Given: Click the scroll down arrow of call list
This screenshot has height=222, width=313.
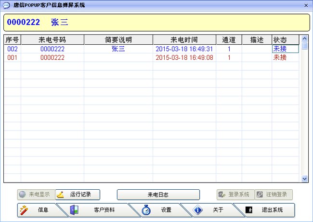Looking at the screenshot, I should 304,179.
